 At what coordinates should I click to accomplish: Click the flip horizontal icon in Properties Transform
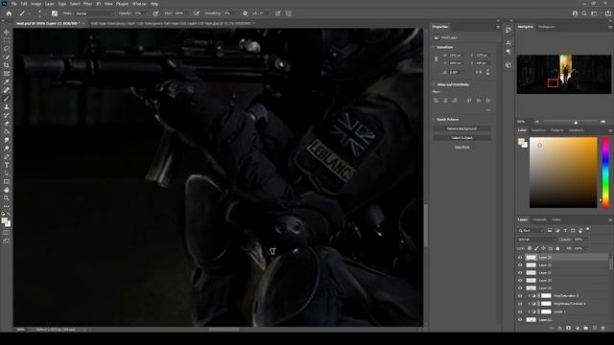point(479,73)
